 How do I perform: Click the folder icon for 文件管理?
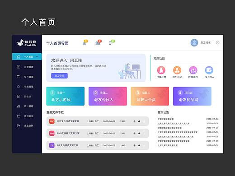(x=19, y=77)
